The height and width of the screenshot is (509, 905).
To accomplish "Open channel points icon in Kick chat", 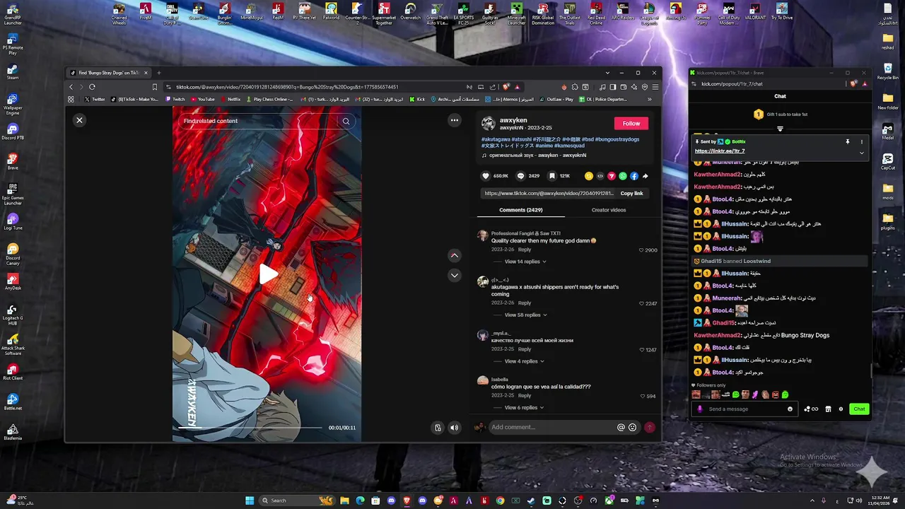I will point(811,409).
